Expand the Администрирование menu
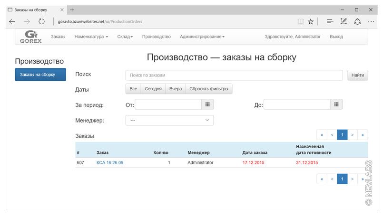The image size is (383, 217). pos(202,37)
